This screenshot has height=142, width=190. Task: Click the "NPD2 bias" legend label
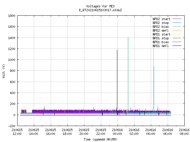click(161, 27)
